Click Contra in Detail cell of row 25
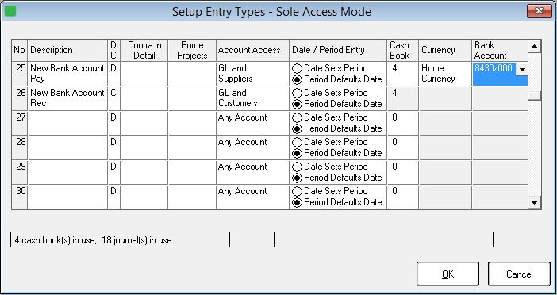 click(144, 74)
